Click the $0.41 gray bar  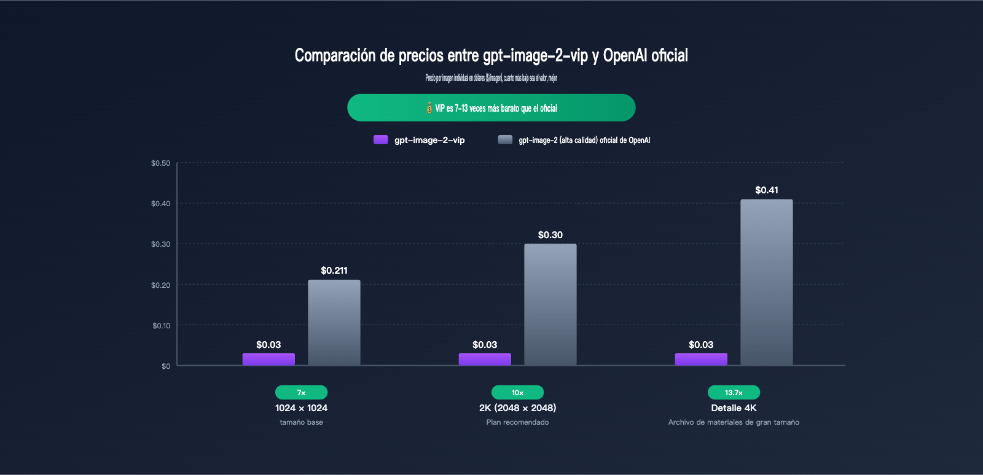[767, 282]
